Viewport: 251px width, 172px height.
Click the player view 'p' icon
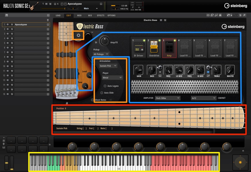(x=244, y=15)
